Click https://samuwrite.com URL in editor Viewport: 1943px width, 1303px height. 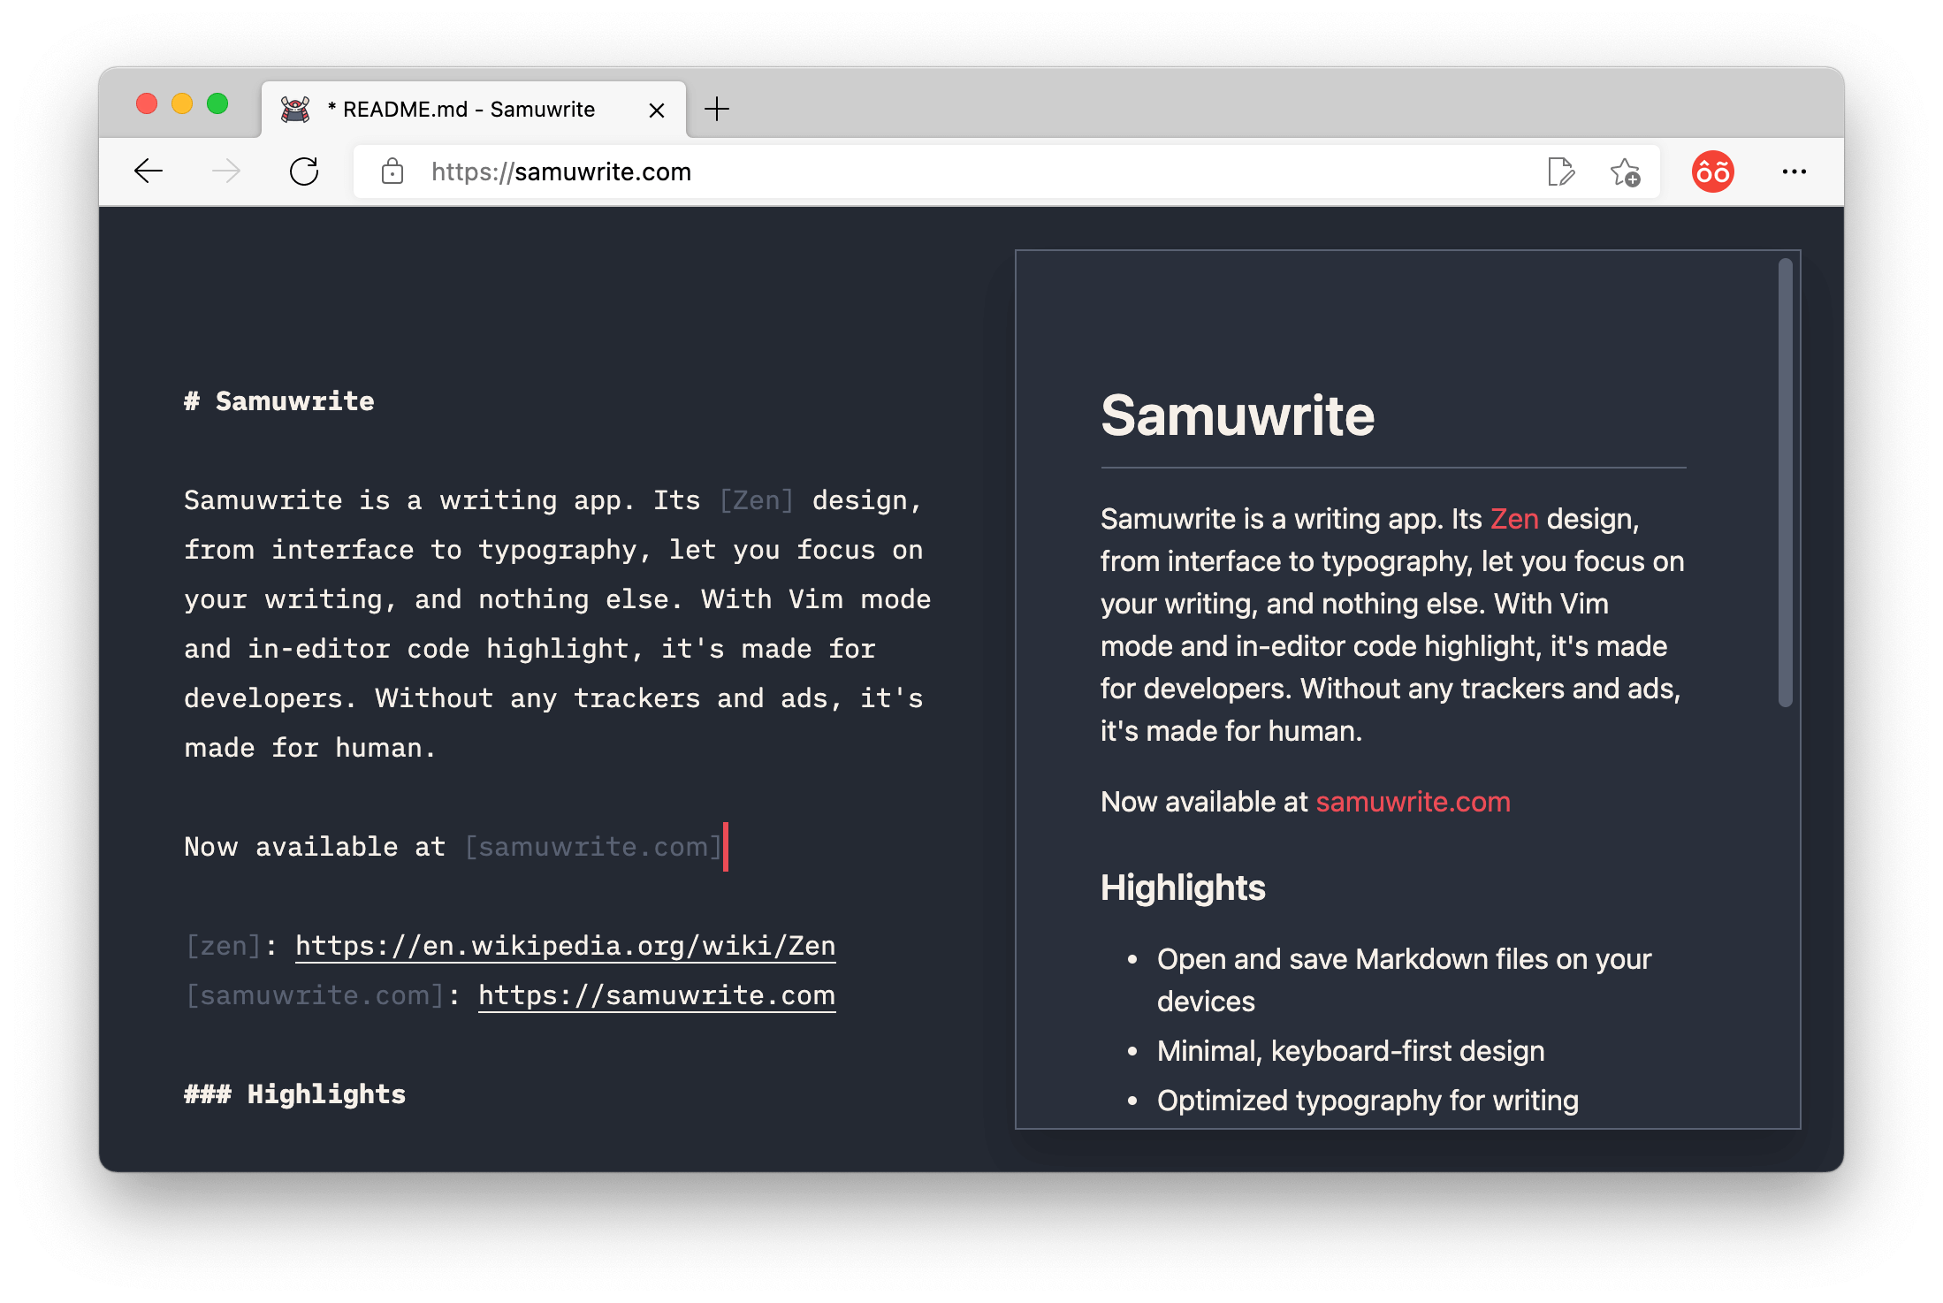point(656,995)
